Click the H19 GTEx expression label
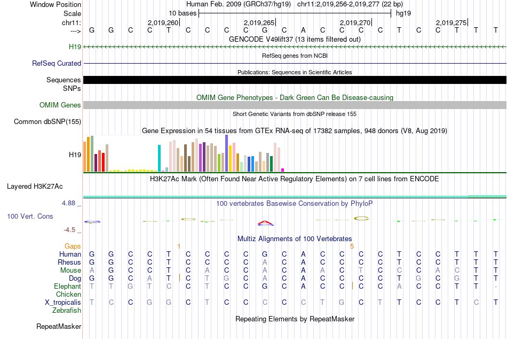 (x=75, y=155)
